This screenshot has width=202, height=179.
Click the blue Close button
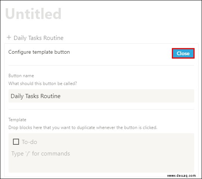[183, 53]
